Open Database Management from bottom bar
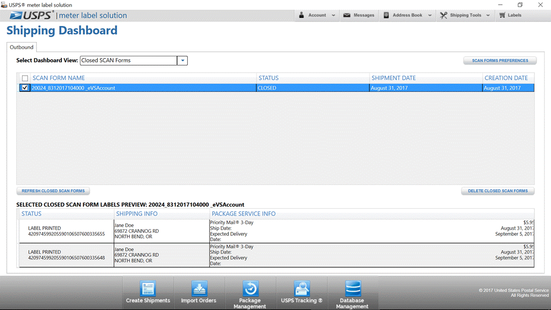This screenshot has width=551, height=310. pos(352,295)
